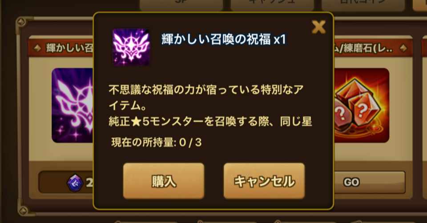Viewport: 427px width, 223px height.
Task: Close the purchase dialog with the X
Action: [x=318, y=28]
